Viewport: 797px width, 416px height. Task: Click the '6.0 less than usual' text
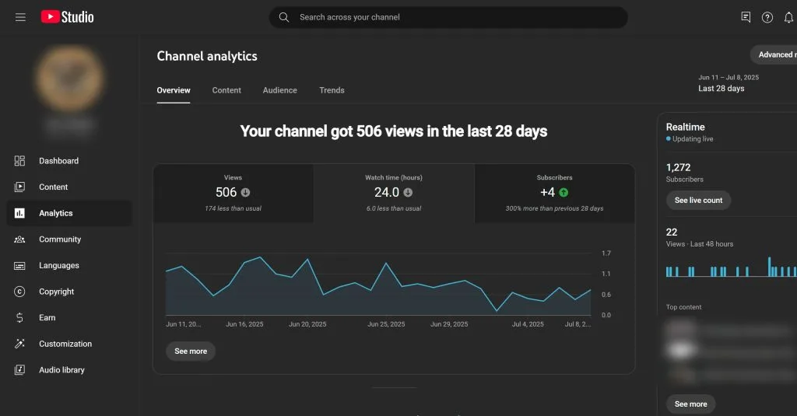394,208
